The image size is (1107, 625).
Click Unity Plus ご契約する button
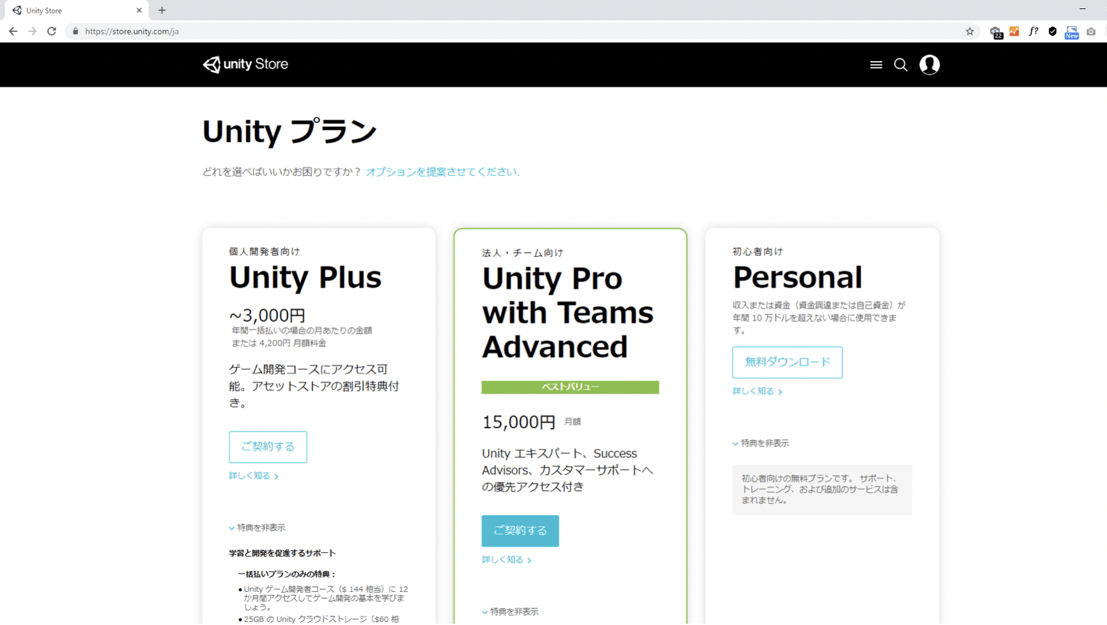(x=268, y=447)
